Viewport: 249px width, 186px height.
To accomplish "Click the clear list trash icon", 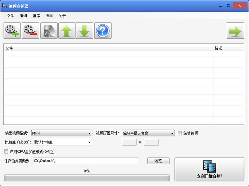I will point(49,30).
